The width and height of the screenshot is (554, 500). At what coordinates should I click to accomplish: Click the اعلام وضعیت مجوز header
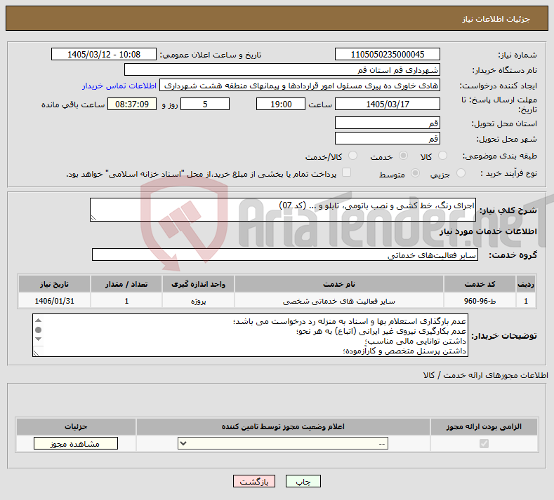[283, 426]
